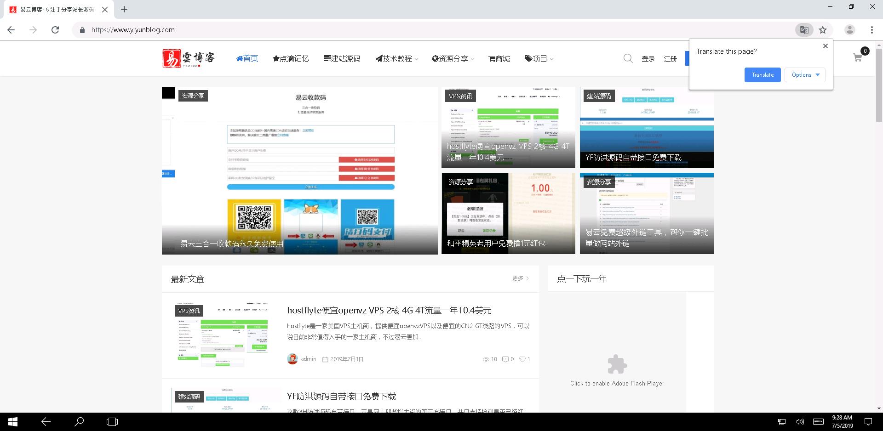Screen dimensions: 883x431
Task: Open the YF防洪源码自带接口免费下载 article title
Action: click(x=341, y=396)
